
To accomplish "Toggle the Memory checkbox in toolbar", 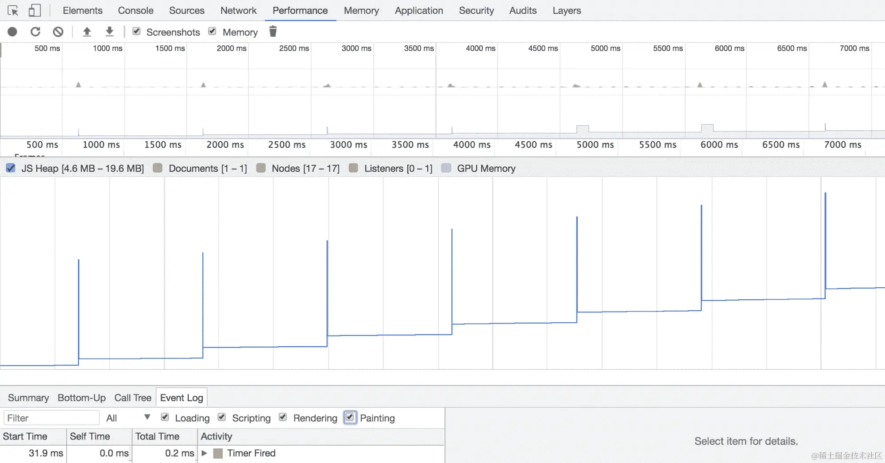I will [x=213, y=31].
